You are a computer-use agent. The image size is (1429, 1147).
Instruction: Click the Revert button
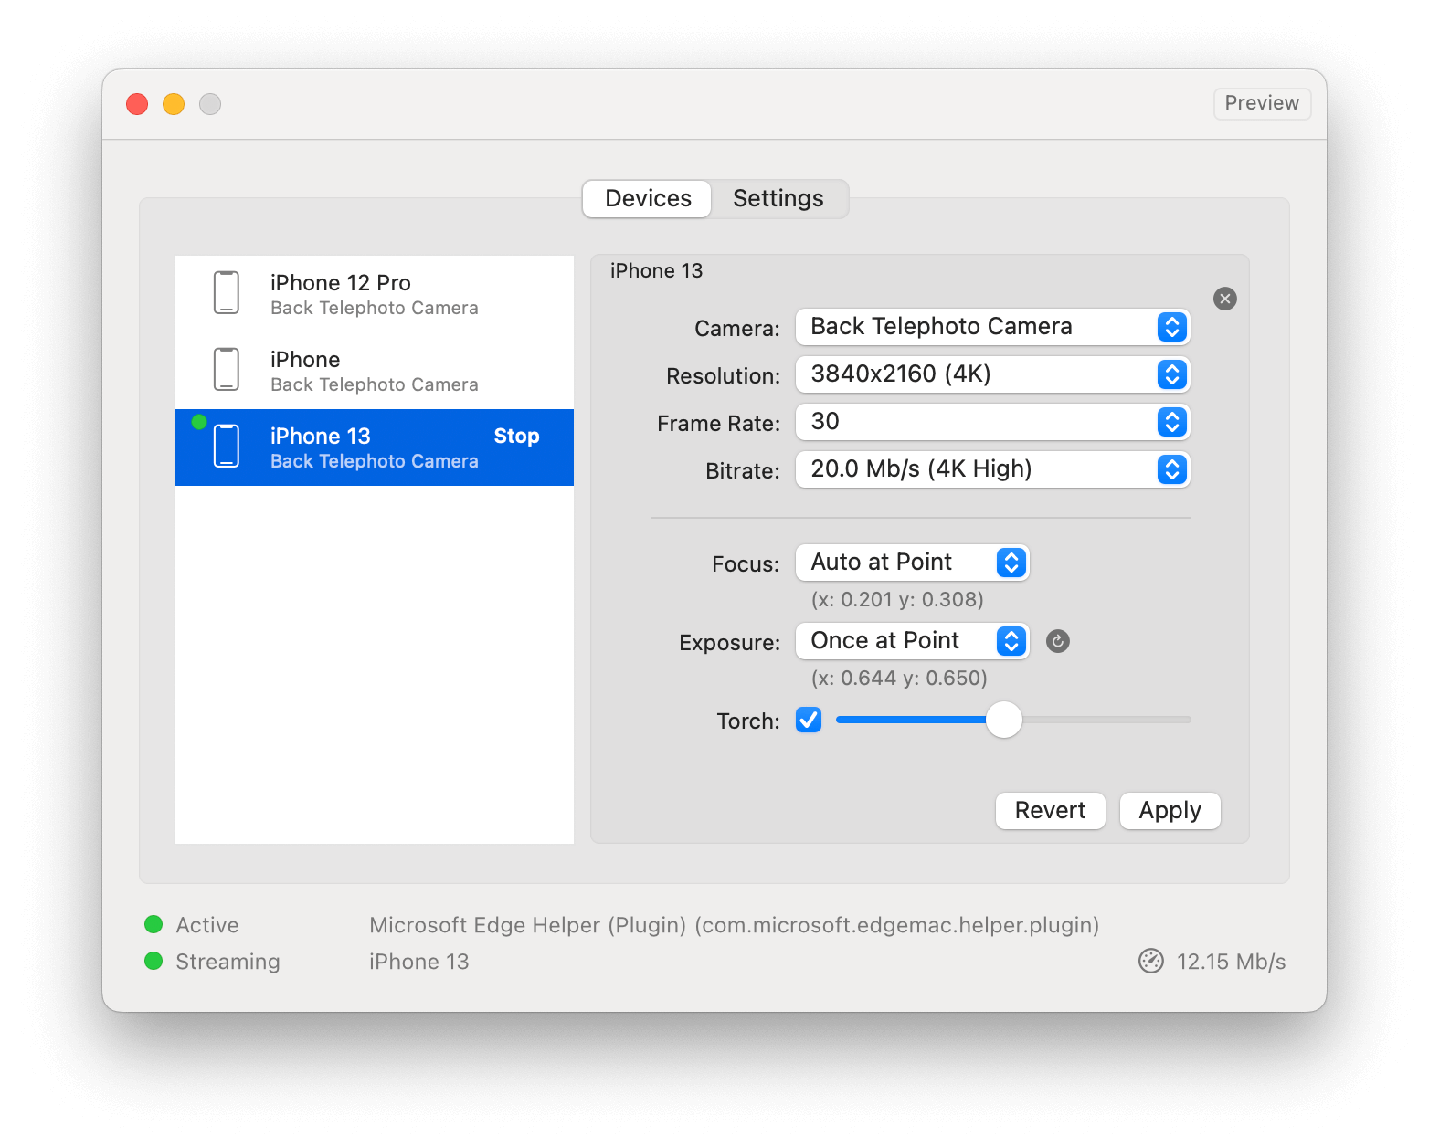click(x=1050, y=810)
